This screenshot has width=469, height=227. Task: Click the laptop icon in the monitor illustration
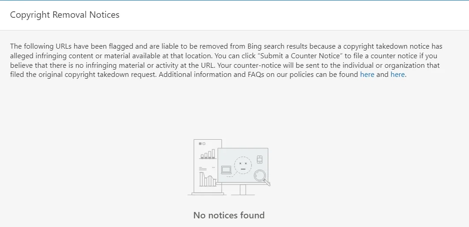tap(226, 170)
